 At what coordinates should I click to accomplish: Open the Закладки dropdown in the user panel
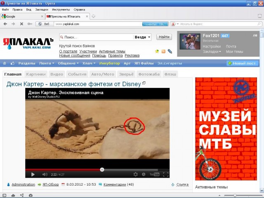point(212,52)
